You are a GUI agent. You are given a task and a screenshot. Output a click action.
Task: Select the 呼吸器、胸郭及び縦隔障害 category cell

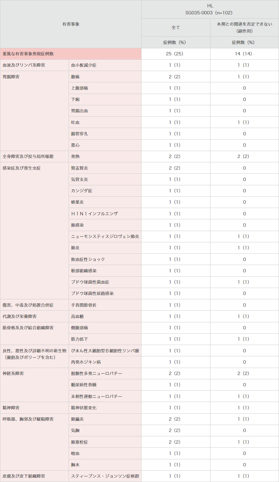point(34,442)
